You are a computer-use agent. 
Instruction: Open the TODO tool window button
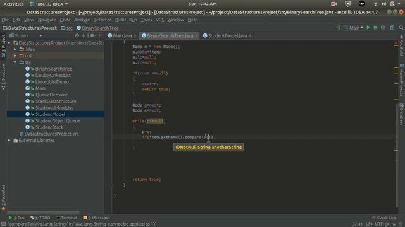click(40, 218)
